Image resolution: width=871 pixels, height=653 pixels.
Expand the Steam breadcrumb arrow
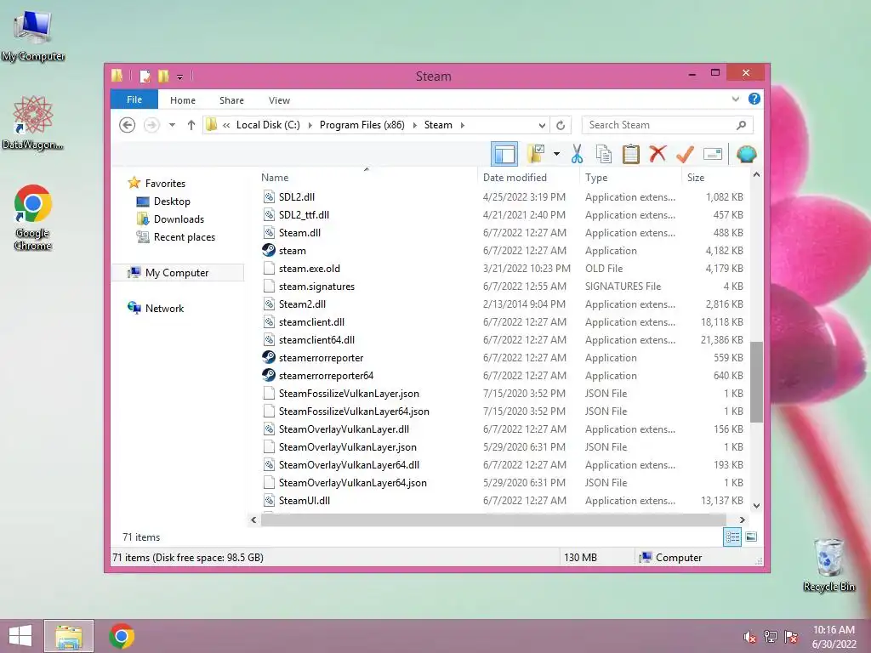[462, 125]
